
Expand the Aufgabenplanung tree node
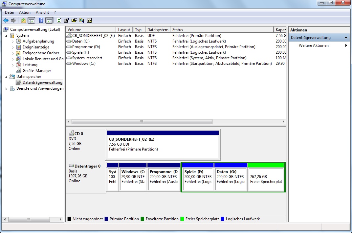pos(13,42)
